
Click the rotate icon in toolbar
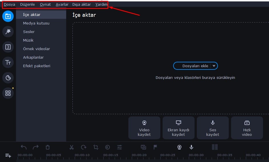click(x=84, y=147)
